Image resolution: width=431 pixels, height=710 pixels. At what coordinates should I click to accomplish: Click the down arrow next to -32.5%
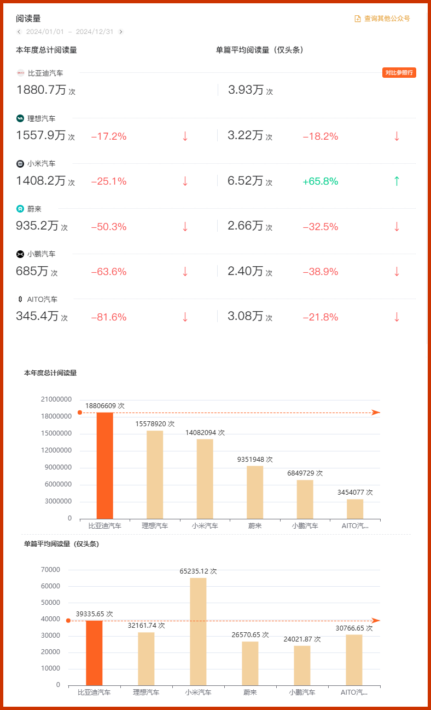pyautogui.click(x=397, y=227)
